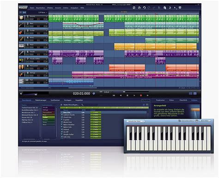Screen dimensions: 219x178
Task: Open the Drums track menu arrow
Action: point(47,16)
